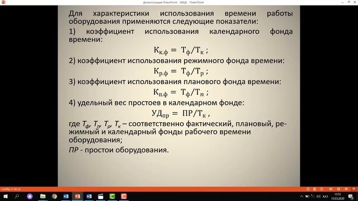Image resolution: width=358 pixels, height=201 pixels.
Task: Click the formula Кр.ф = Тф/Тр
Action: click(181, 71)
